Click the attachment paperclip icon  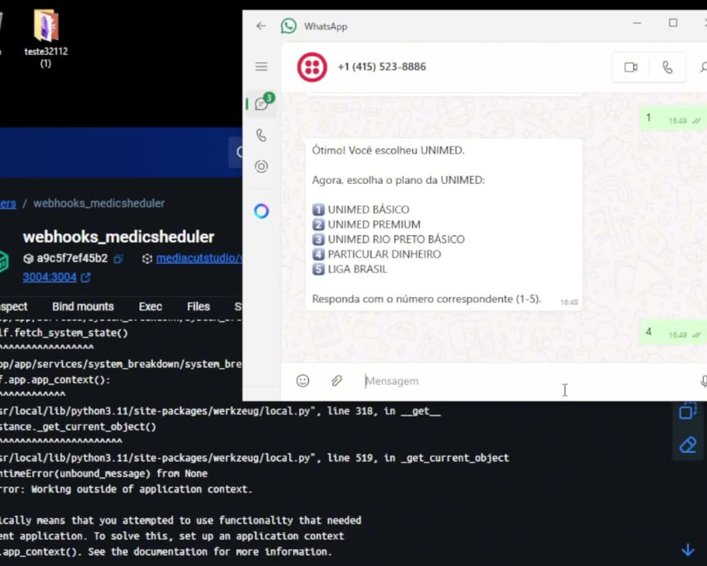click(337, 381)
